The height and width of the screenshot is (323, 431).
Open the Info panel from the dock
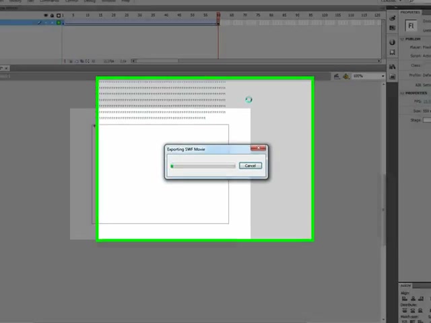coord(392,42)
